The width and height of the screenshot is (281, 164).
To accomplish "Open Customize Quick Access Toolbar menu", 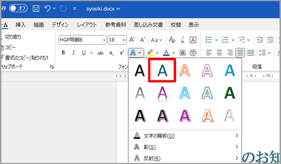I will (75, 8).
